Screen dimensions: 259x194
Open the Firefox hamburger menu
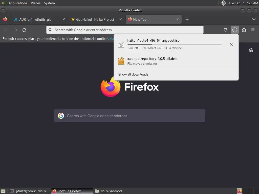pyautogui.click(x=253, y=30)
